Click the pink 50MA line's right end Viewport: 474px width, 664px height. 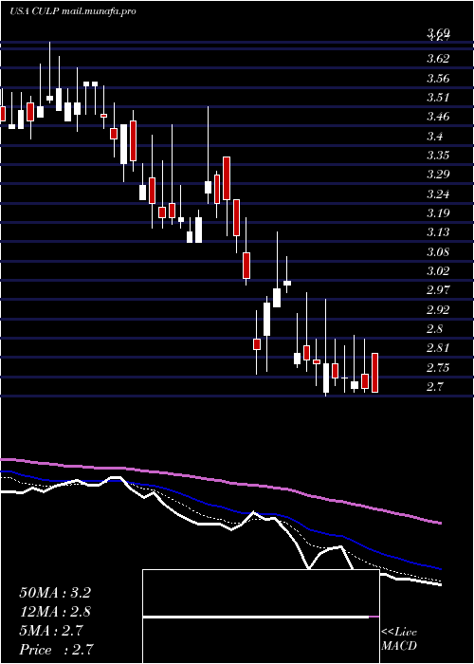440,524
